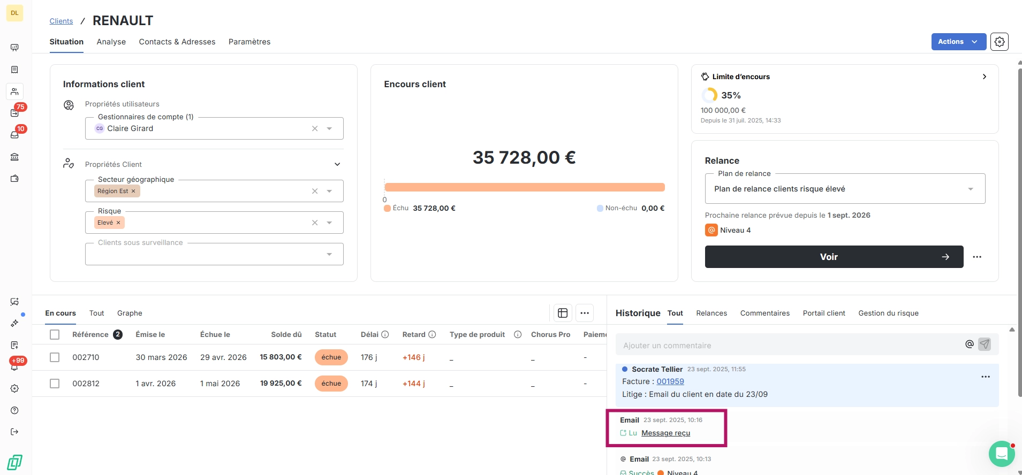Open the Paramètres tab
Viewport: 1022px width, 475px height.
249,42
